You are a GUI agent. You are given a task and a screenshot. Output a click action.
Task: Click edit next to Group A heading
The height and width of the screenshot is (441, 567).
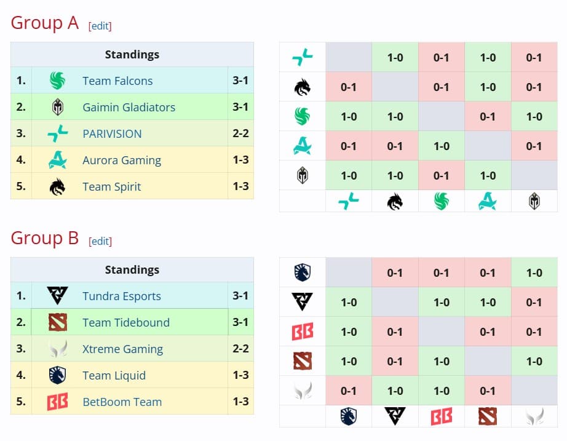point(100,26)
